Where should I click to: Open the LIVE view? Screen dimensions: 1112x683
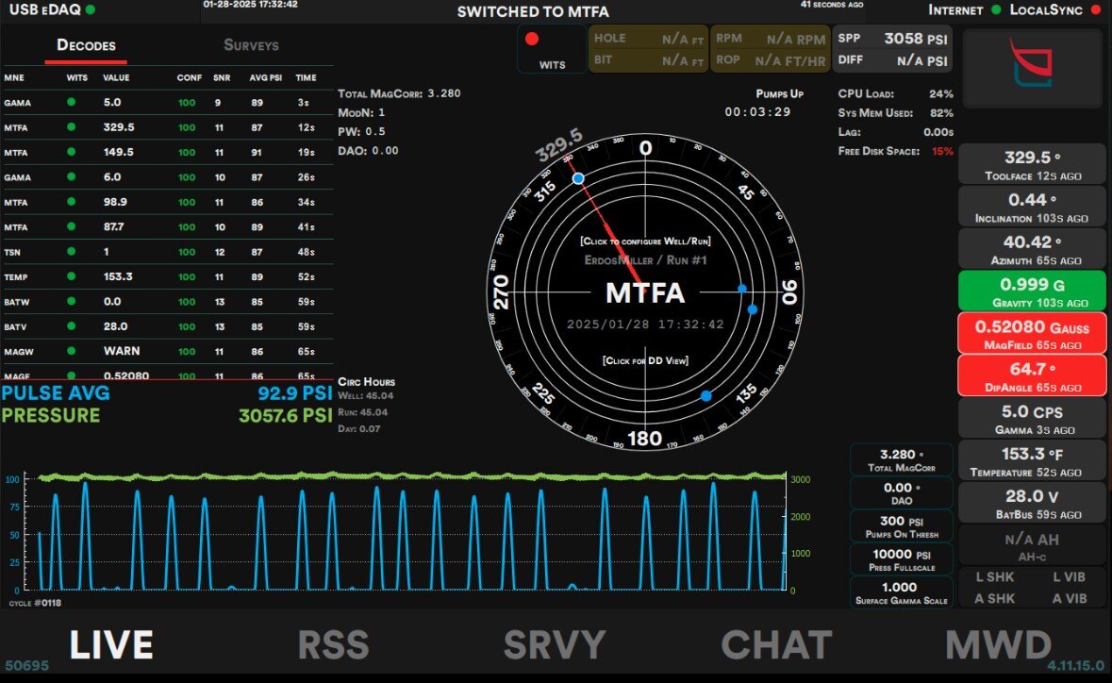click(111, 644)
